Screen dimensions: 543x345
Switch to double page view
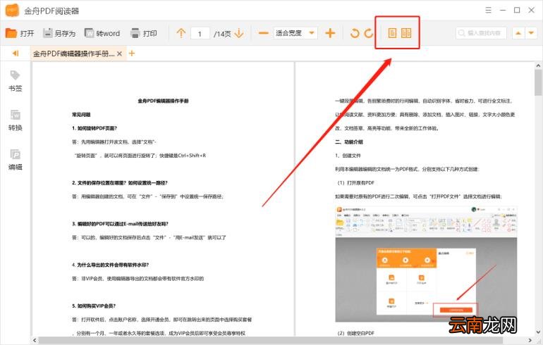pos(406,33)
